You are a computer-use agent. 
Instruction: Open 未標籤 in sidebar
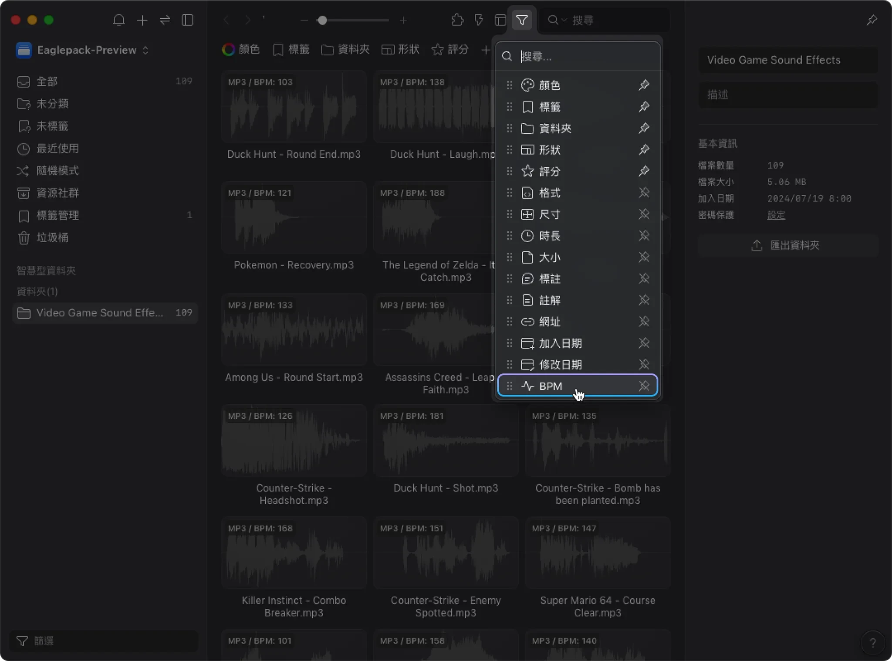click(105, 126)
